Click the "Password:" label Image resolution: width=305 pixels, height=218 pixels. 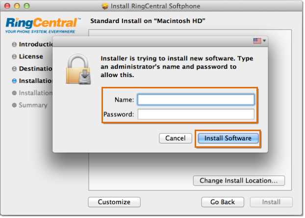pyautogui.click(x=119, y=114)
